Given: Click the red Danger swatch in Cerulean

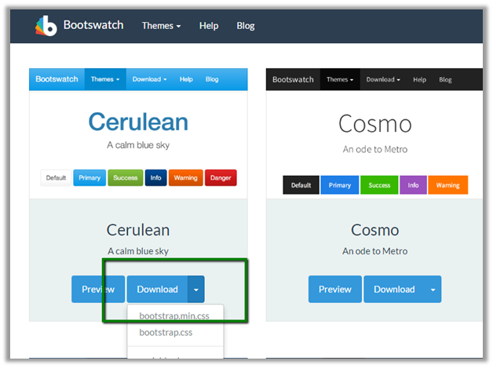Looking at the screenshot, I should click(221, 178).
